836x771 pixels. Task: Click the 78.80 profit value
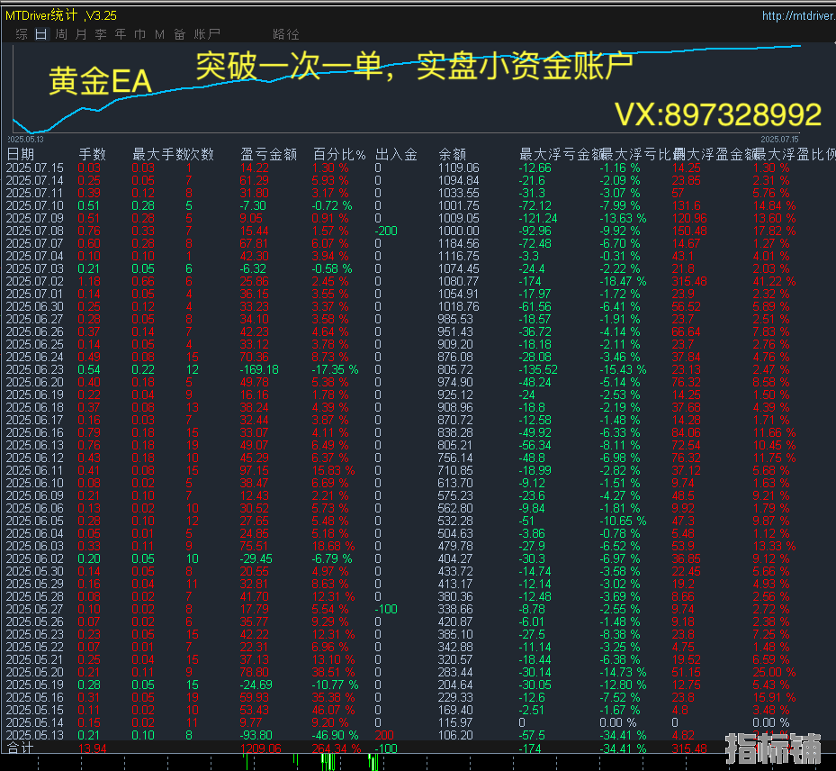255,672
